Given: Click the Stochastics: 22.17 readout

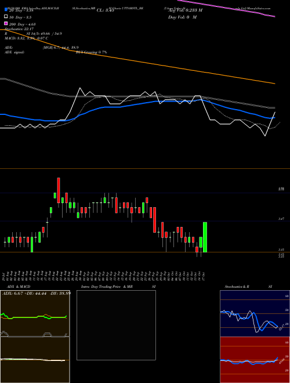Looking at the screenshot, I should [19, 29].
